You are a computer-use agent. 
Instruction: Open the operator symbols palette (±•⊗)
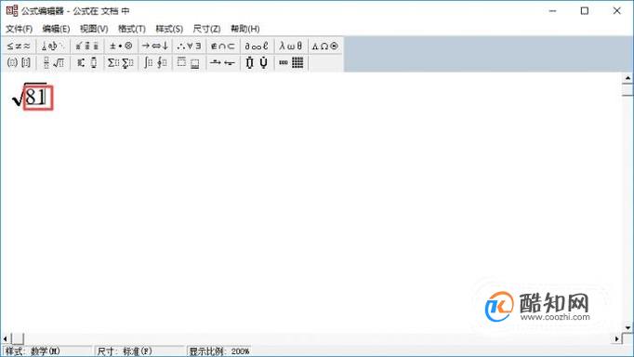pos(121,46)
